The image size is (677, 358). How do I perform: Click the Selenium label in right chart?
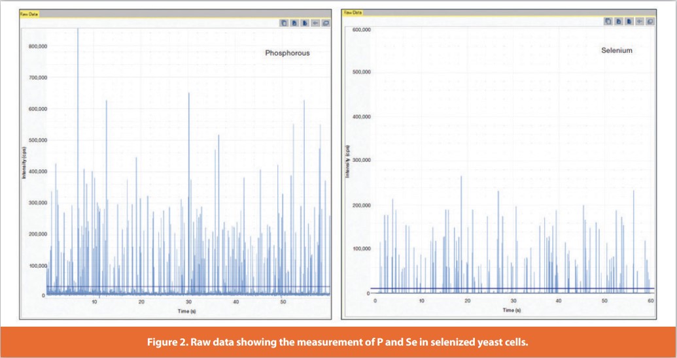coord(617,50)
